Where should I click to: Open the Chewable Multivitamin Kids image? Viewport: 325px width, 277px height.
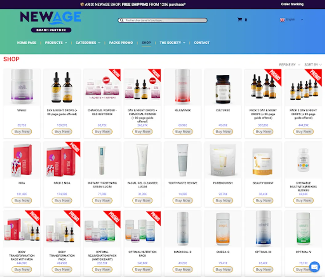[x=303, y=160]
